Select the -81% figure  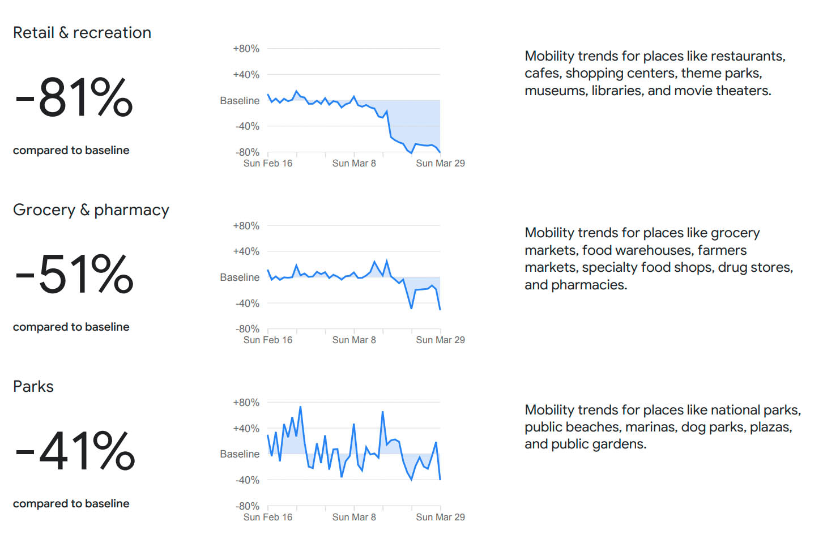(74, 97)
